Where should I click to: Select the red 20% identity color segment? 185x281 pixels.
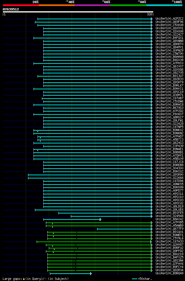21,5
